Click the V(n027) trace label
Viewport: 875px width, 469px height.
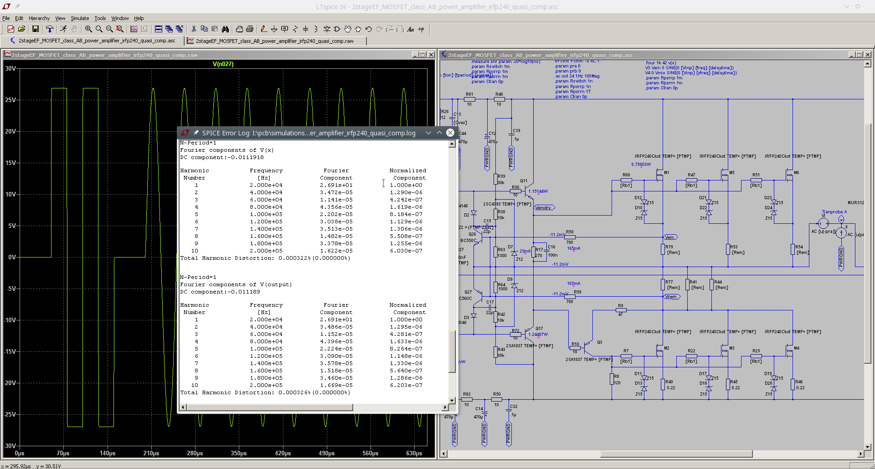tap(223, 64)
